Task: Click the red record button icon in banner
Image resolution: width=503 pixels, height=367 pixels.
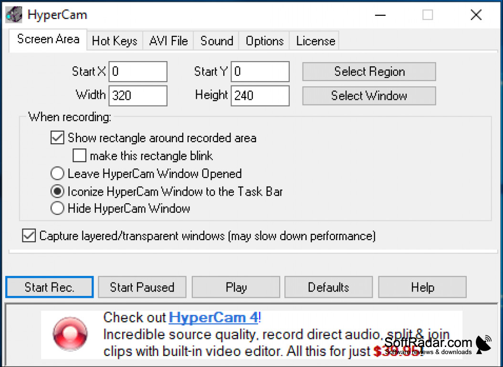Action: pyautogui.click(x=70, y=334)
